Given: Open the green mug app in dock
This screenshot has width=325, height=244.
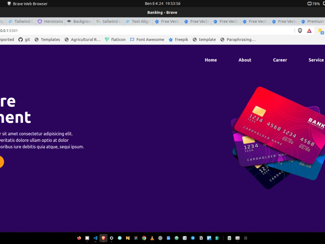Looking at the screenshot, I should click(x=217, y=238).
